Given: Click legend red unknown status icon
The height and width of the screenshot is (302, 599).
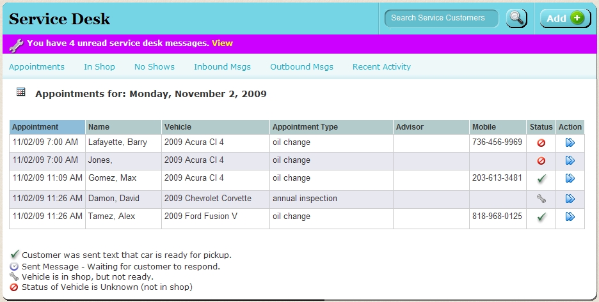Looking at the screenshot, I should [14, 287].
